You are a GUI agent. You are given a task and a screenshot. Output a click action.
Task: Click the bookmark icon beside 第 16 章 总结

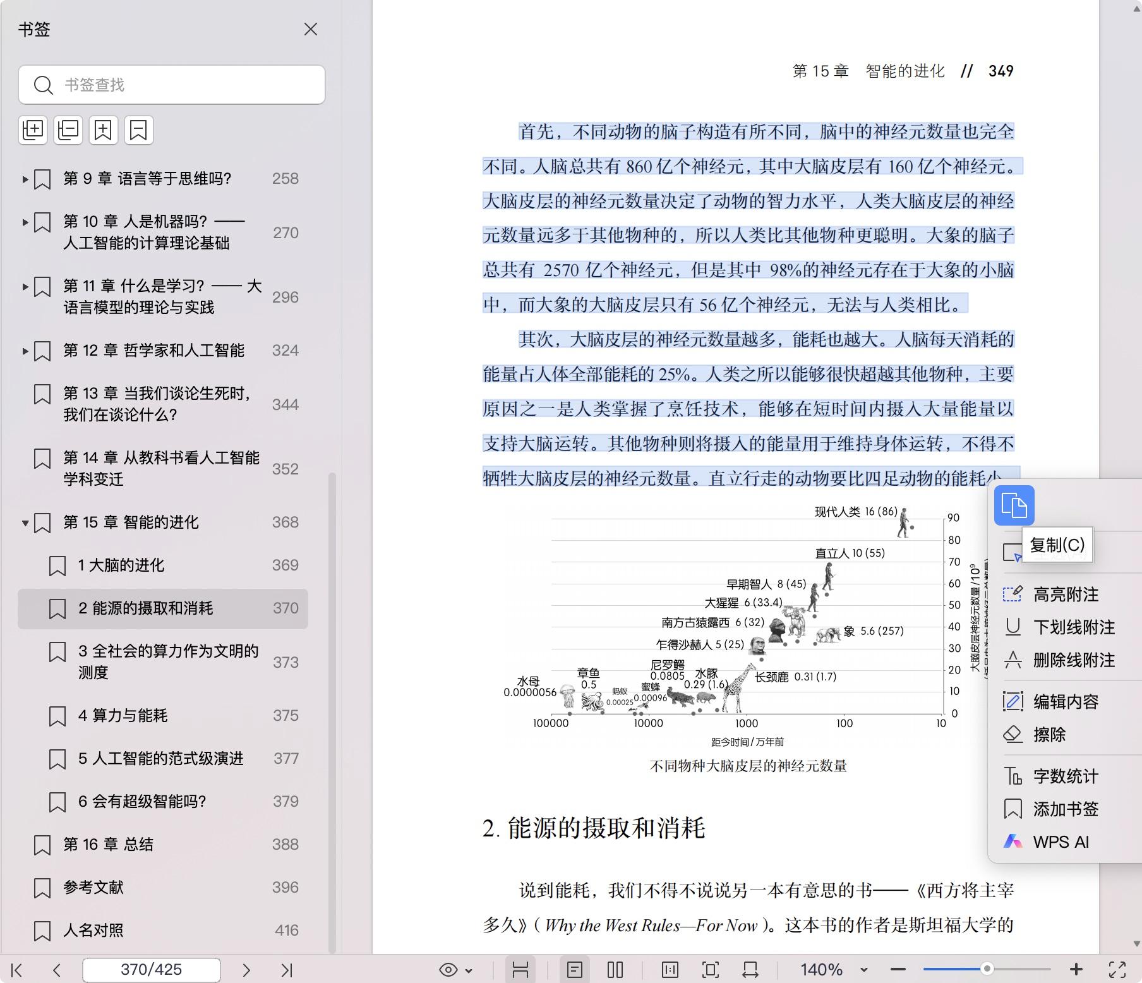(x=42, y=845)
